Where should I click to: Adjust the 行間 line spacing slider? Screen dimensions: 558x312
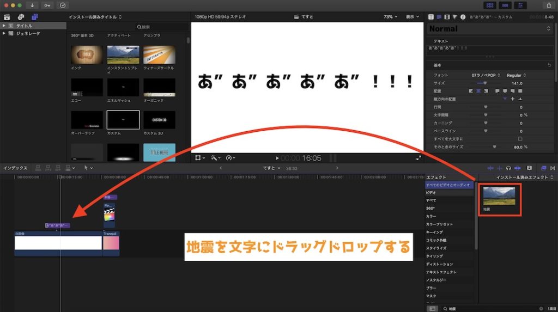486,107
